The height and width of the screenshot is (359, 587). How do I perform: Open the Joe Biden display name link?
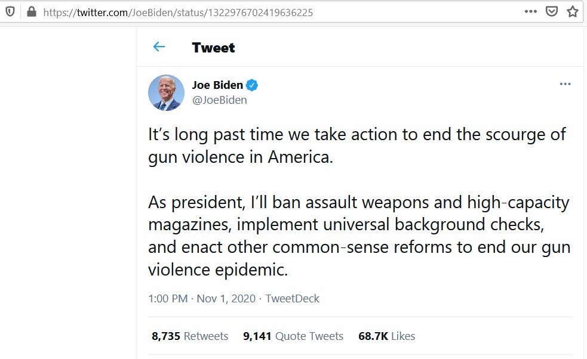217,85
